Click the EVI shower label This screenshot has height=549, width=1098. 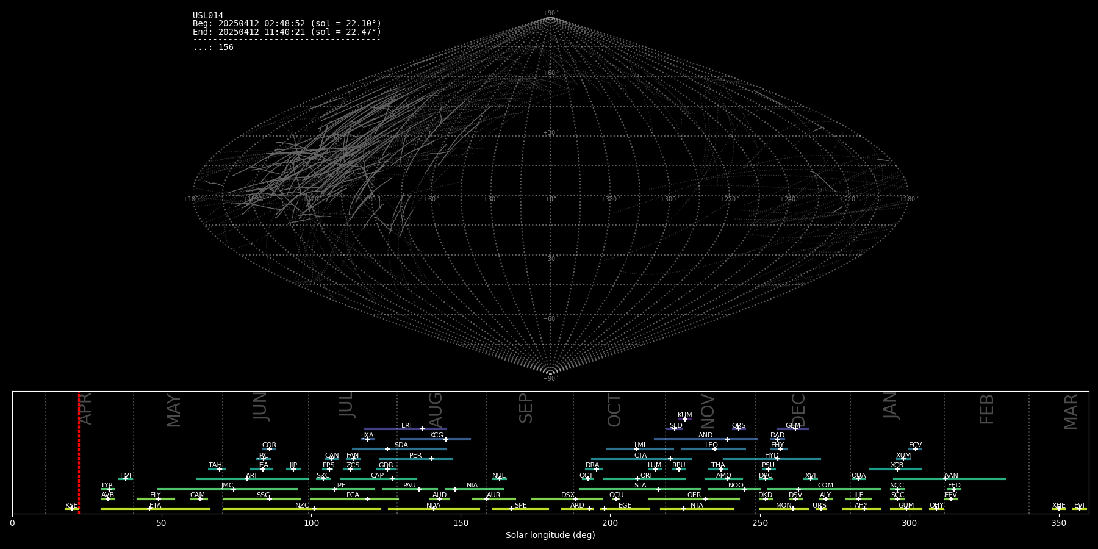1079,506
